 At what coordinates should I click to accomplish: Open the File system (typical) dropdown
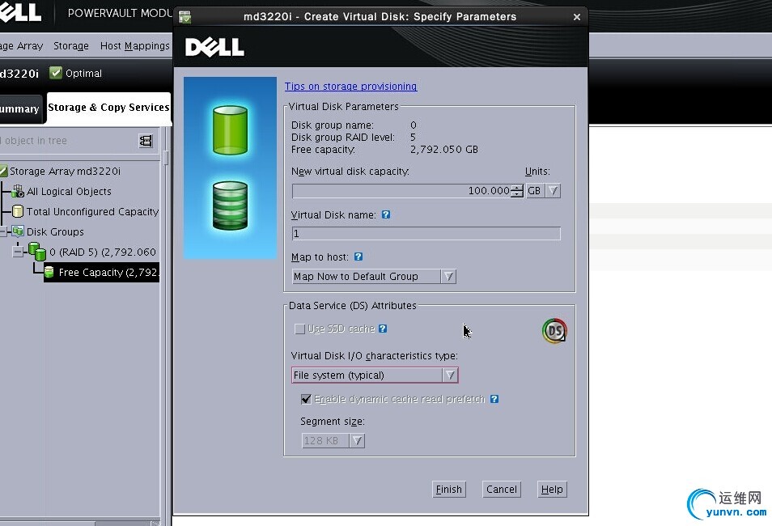coord(375,375)
